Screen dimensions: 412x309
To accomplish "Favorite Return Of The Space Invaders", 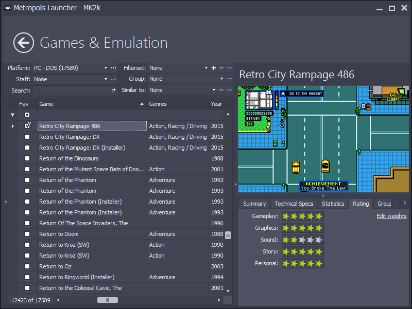I will click(27, 223).
